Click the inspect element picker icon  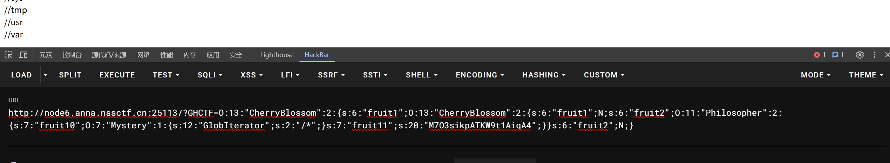[8, 55]
